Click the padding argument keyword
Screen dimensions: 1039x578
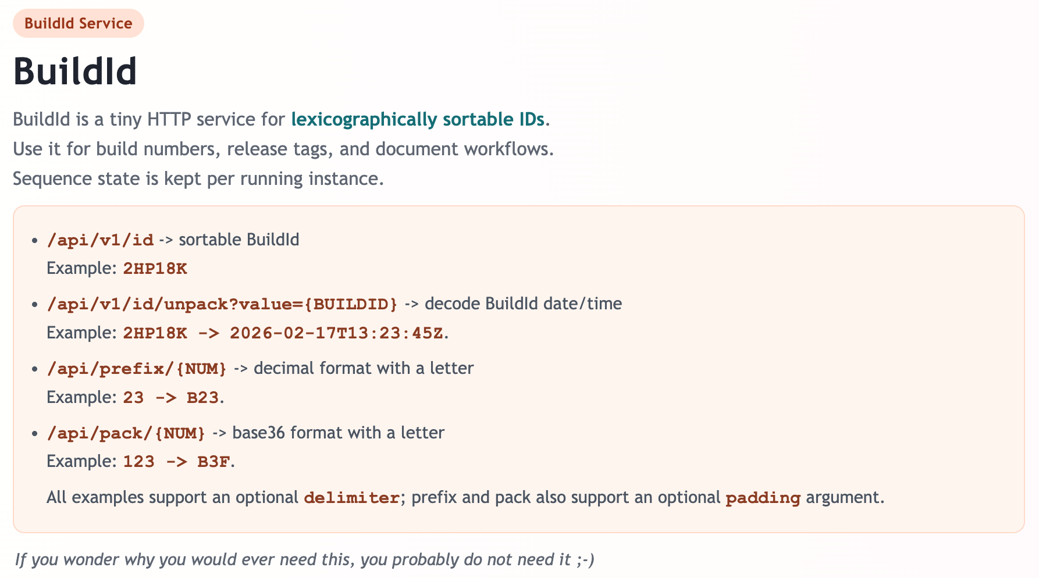763,498
